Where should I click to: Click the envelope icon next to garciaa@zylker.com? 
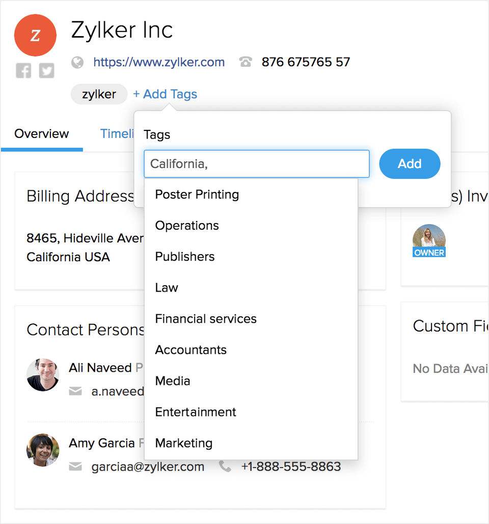(75, 466)
